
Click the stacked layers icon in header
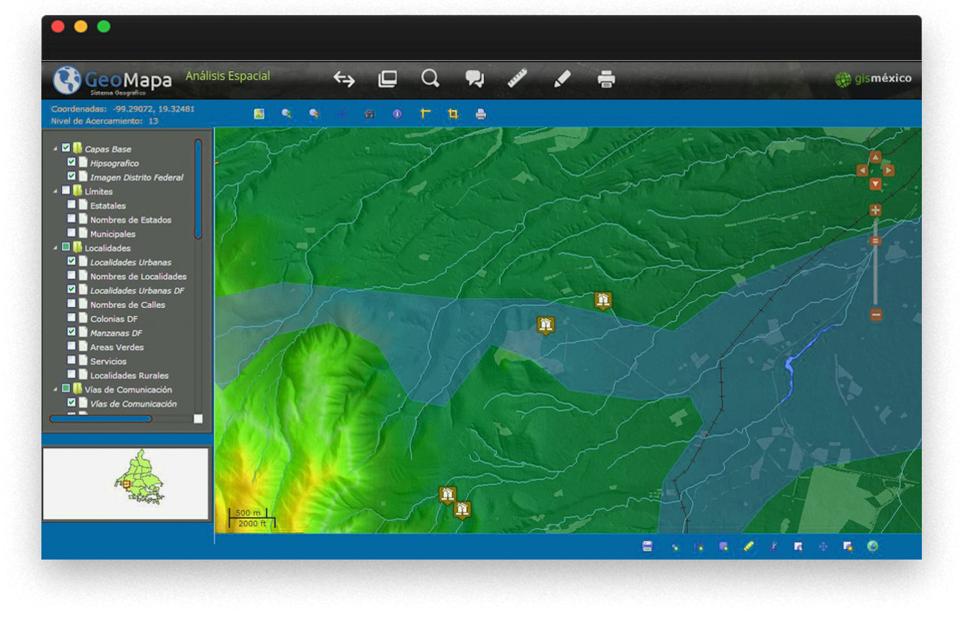click(x=387, y=79)
